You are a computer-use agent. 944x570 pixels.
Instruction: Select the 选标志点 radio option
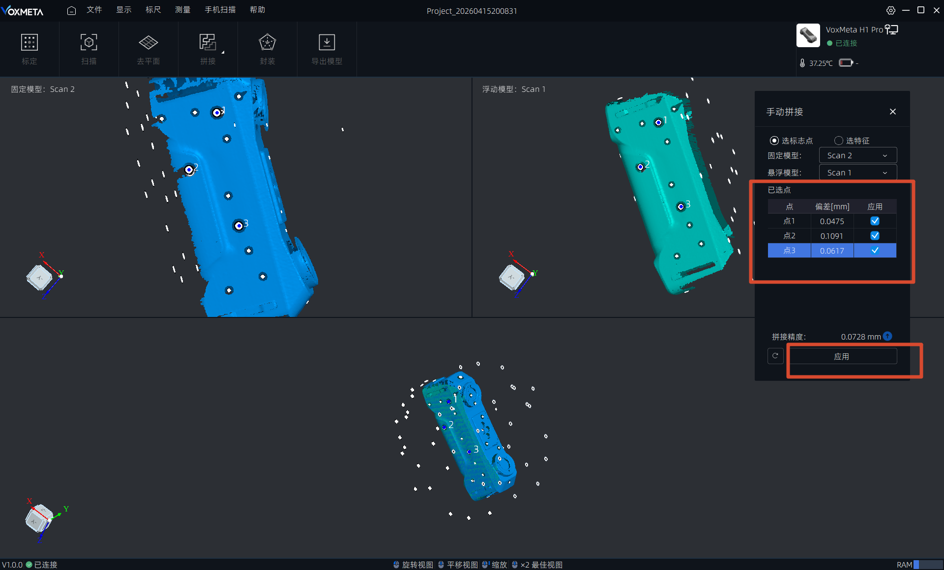[774, 141]
